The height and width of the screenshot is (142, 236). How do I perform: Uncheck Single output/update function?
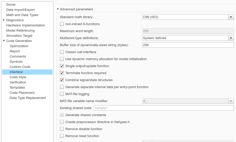(62, 66)
